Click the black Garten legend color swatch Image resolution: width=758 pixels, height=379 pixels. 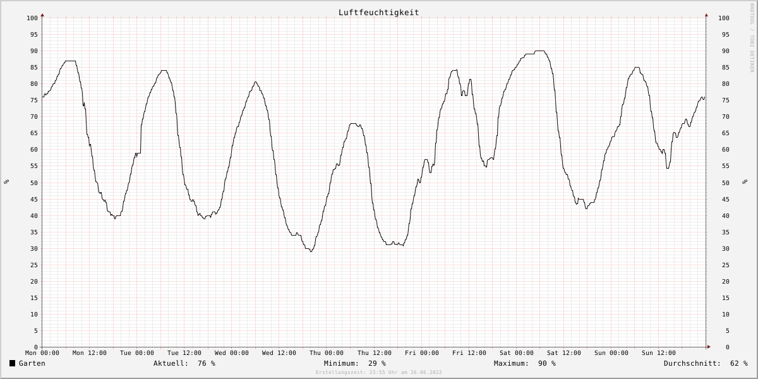(x=13, y=363)
